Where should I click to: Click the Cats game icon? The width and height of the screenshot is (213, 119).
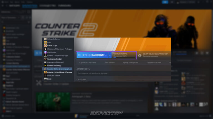tap(45, 42)
